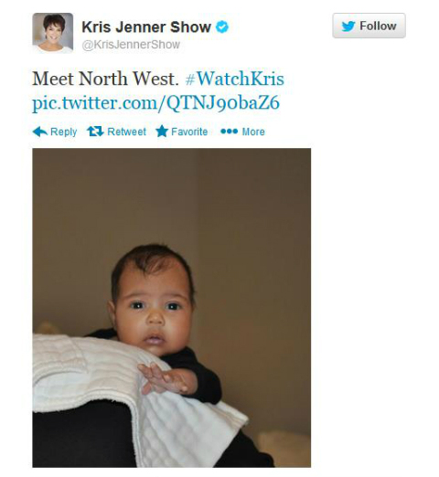Click the Follow label text

[378, 26]
